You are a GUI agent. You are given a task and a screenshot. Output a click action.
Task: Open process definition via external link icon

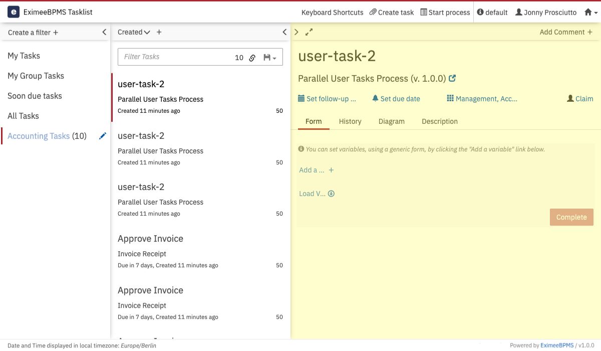coord(452,78)
